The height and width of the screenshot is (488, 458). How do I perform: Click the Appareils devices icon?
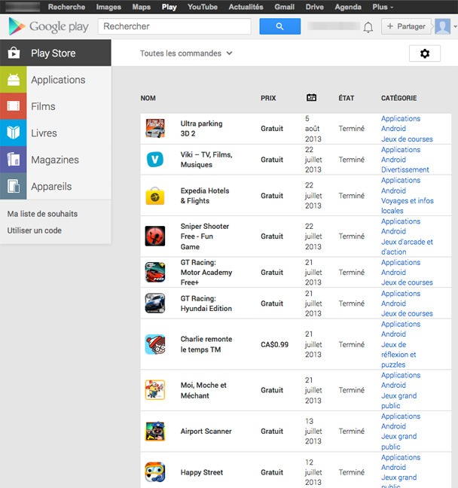[x=14, y=186]
